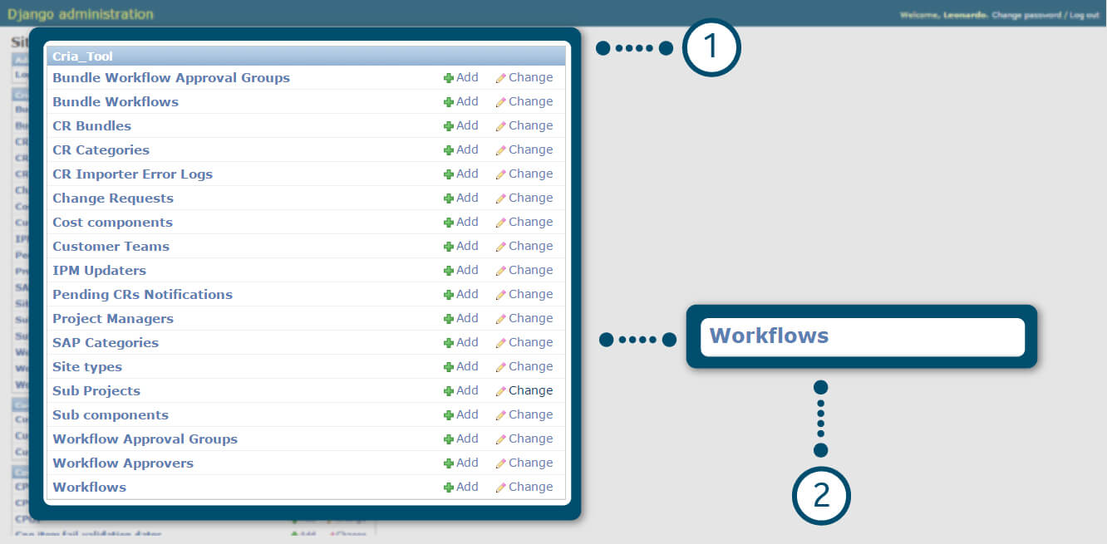This screenshot has height=544, width=1107.
Task: Log out from Django administration
Action: 1084,15
